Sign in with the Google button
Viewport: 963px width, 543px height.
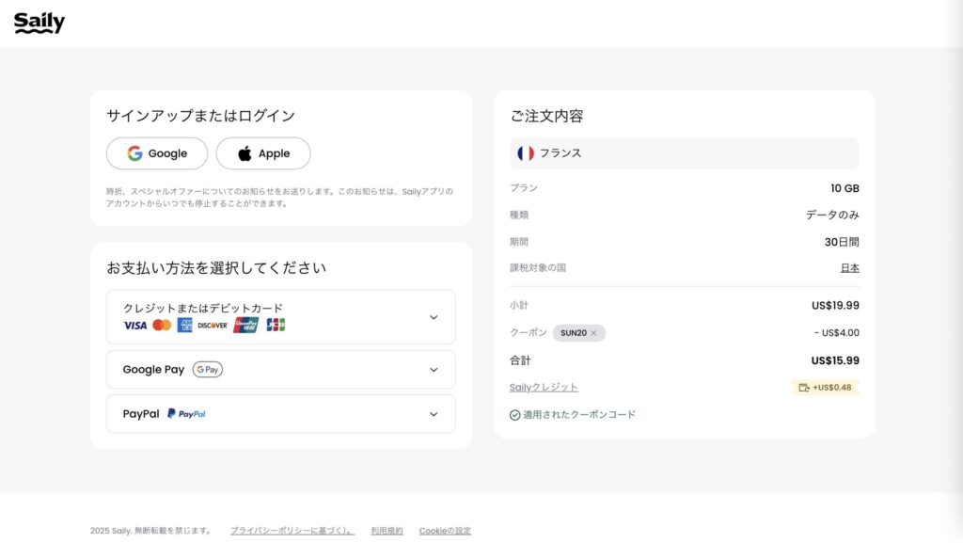157,153
